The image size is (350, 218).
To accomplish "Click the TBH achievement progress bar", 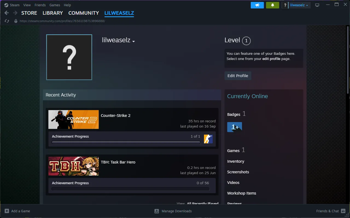I will (130, 189).
